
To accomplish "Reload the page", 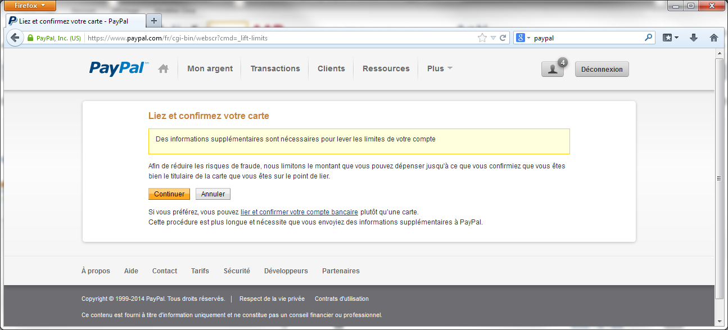I will [x=503, y=38].
